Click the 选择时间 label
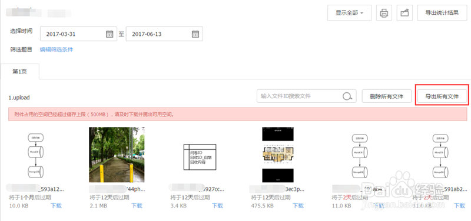471x221 pixels. pyautogui.click(x=21, y=31)
